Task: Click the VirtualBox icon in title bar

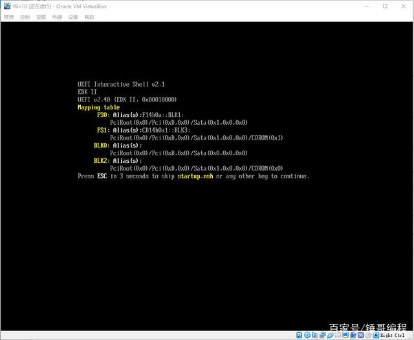Action: pyautogui.click(x=7, y=6)
